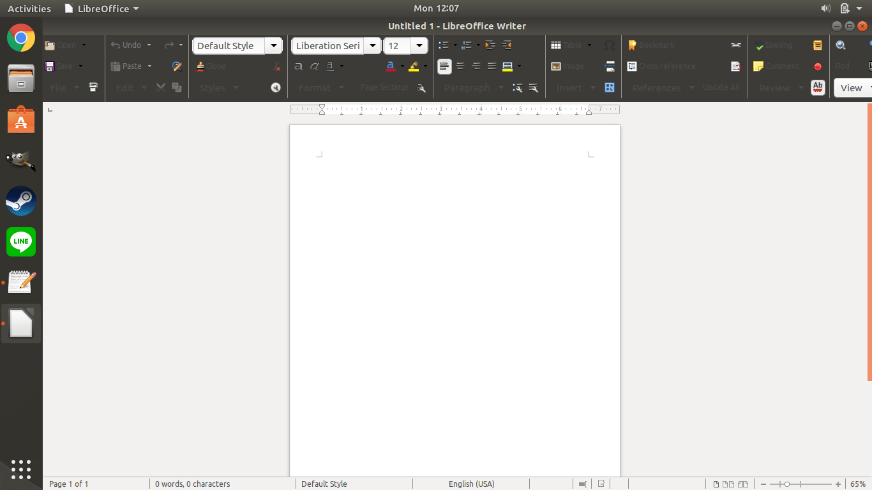Set Center paragraph alignment
This screenshot has height=490, width=872.
click(x=460, y=66)
